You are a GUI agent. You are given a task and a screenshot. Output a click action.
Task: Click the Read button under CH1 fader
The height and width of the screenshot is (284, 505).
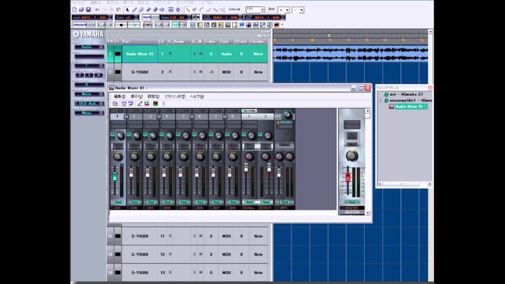pos(118,202)
